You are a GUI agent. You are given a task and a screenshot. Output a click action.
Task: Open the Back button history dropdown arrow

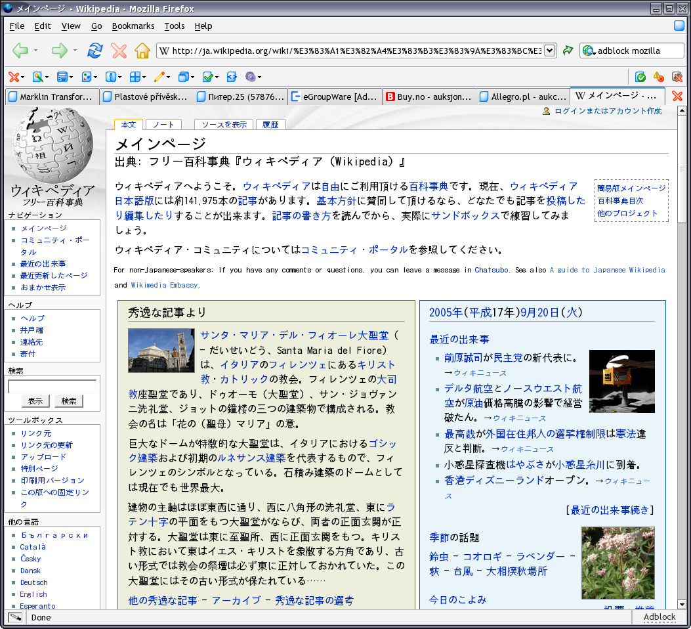point(35,51)
